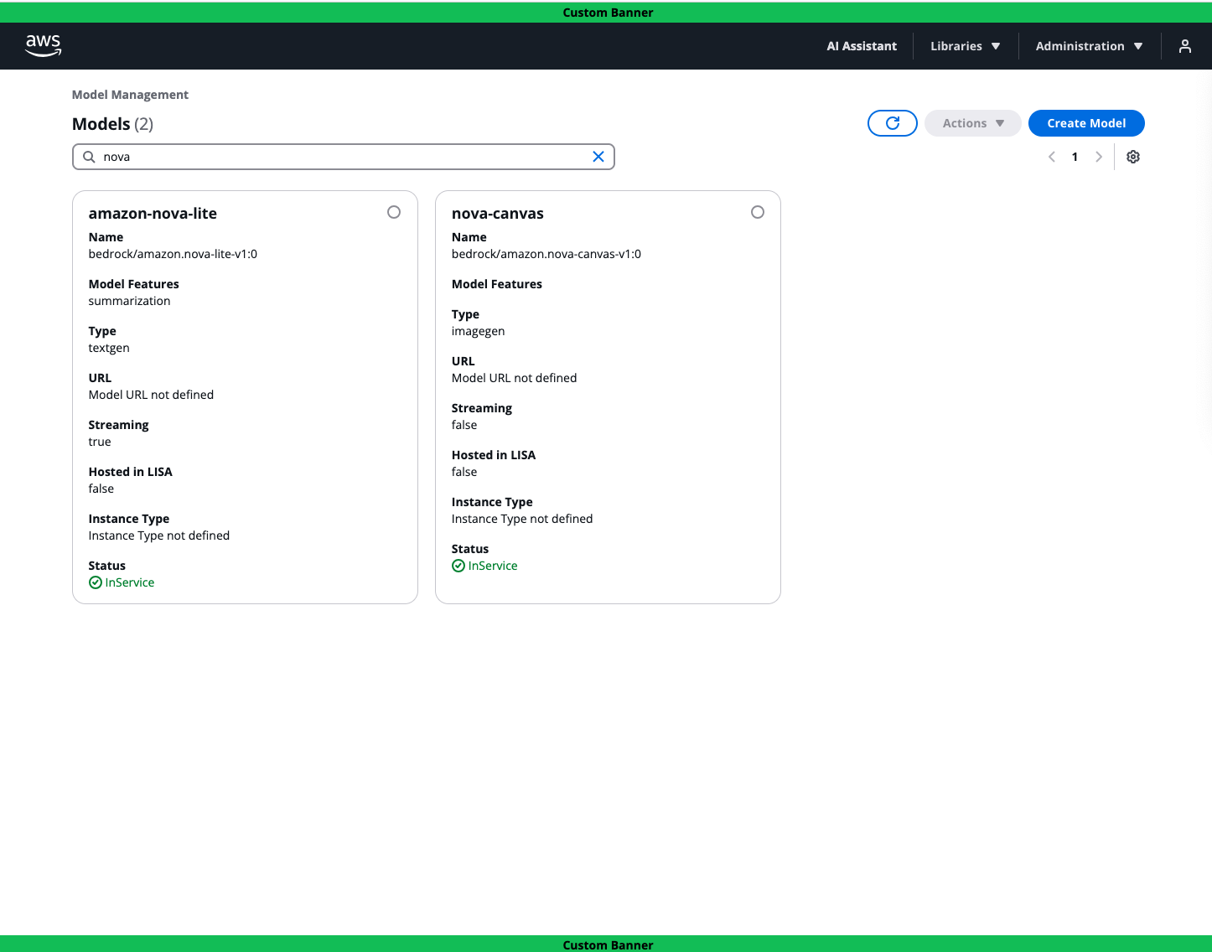Click Streaming true value on amazon-nova-lite
1212x952 pixels.
(100, 442)
